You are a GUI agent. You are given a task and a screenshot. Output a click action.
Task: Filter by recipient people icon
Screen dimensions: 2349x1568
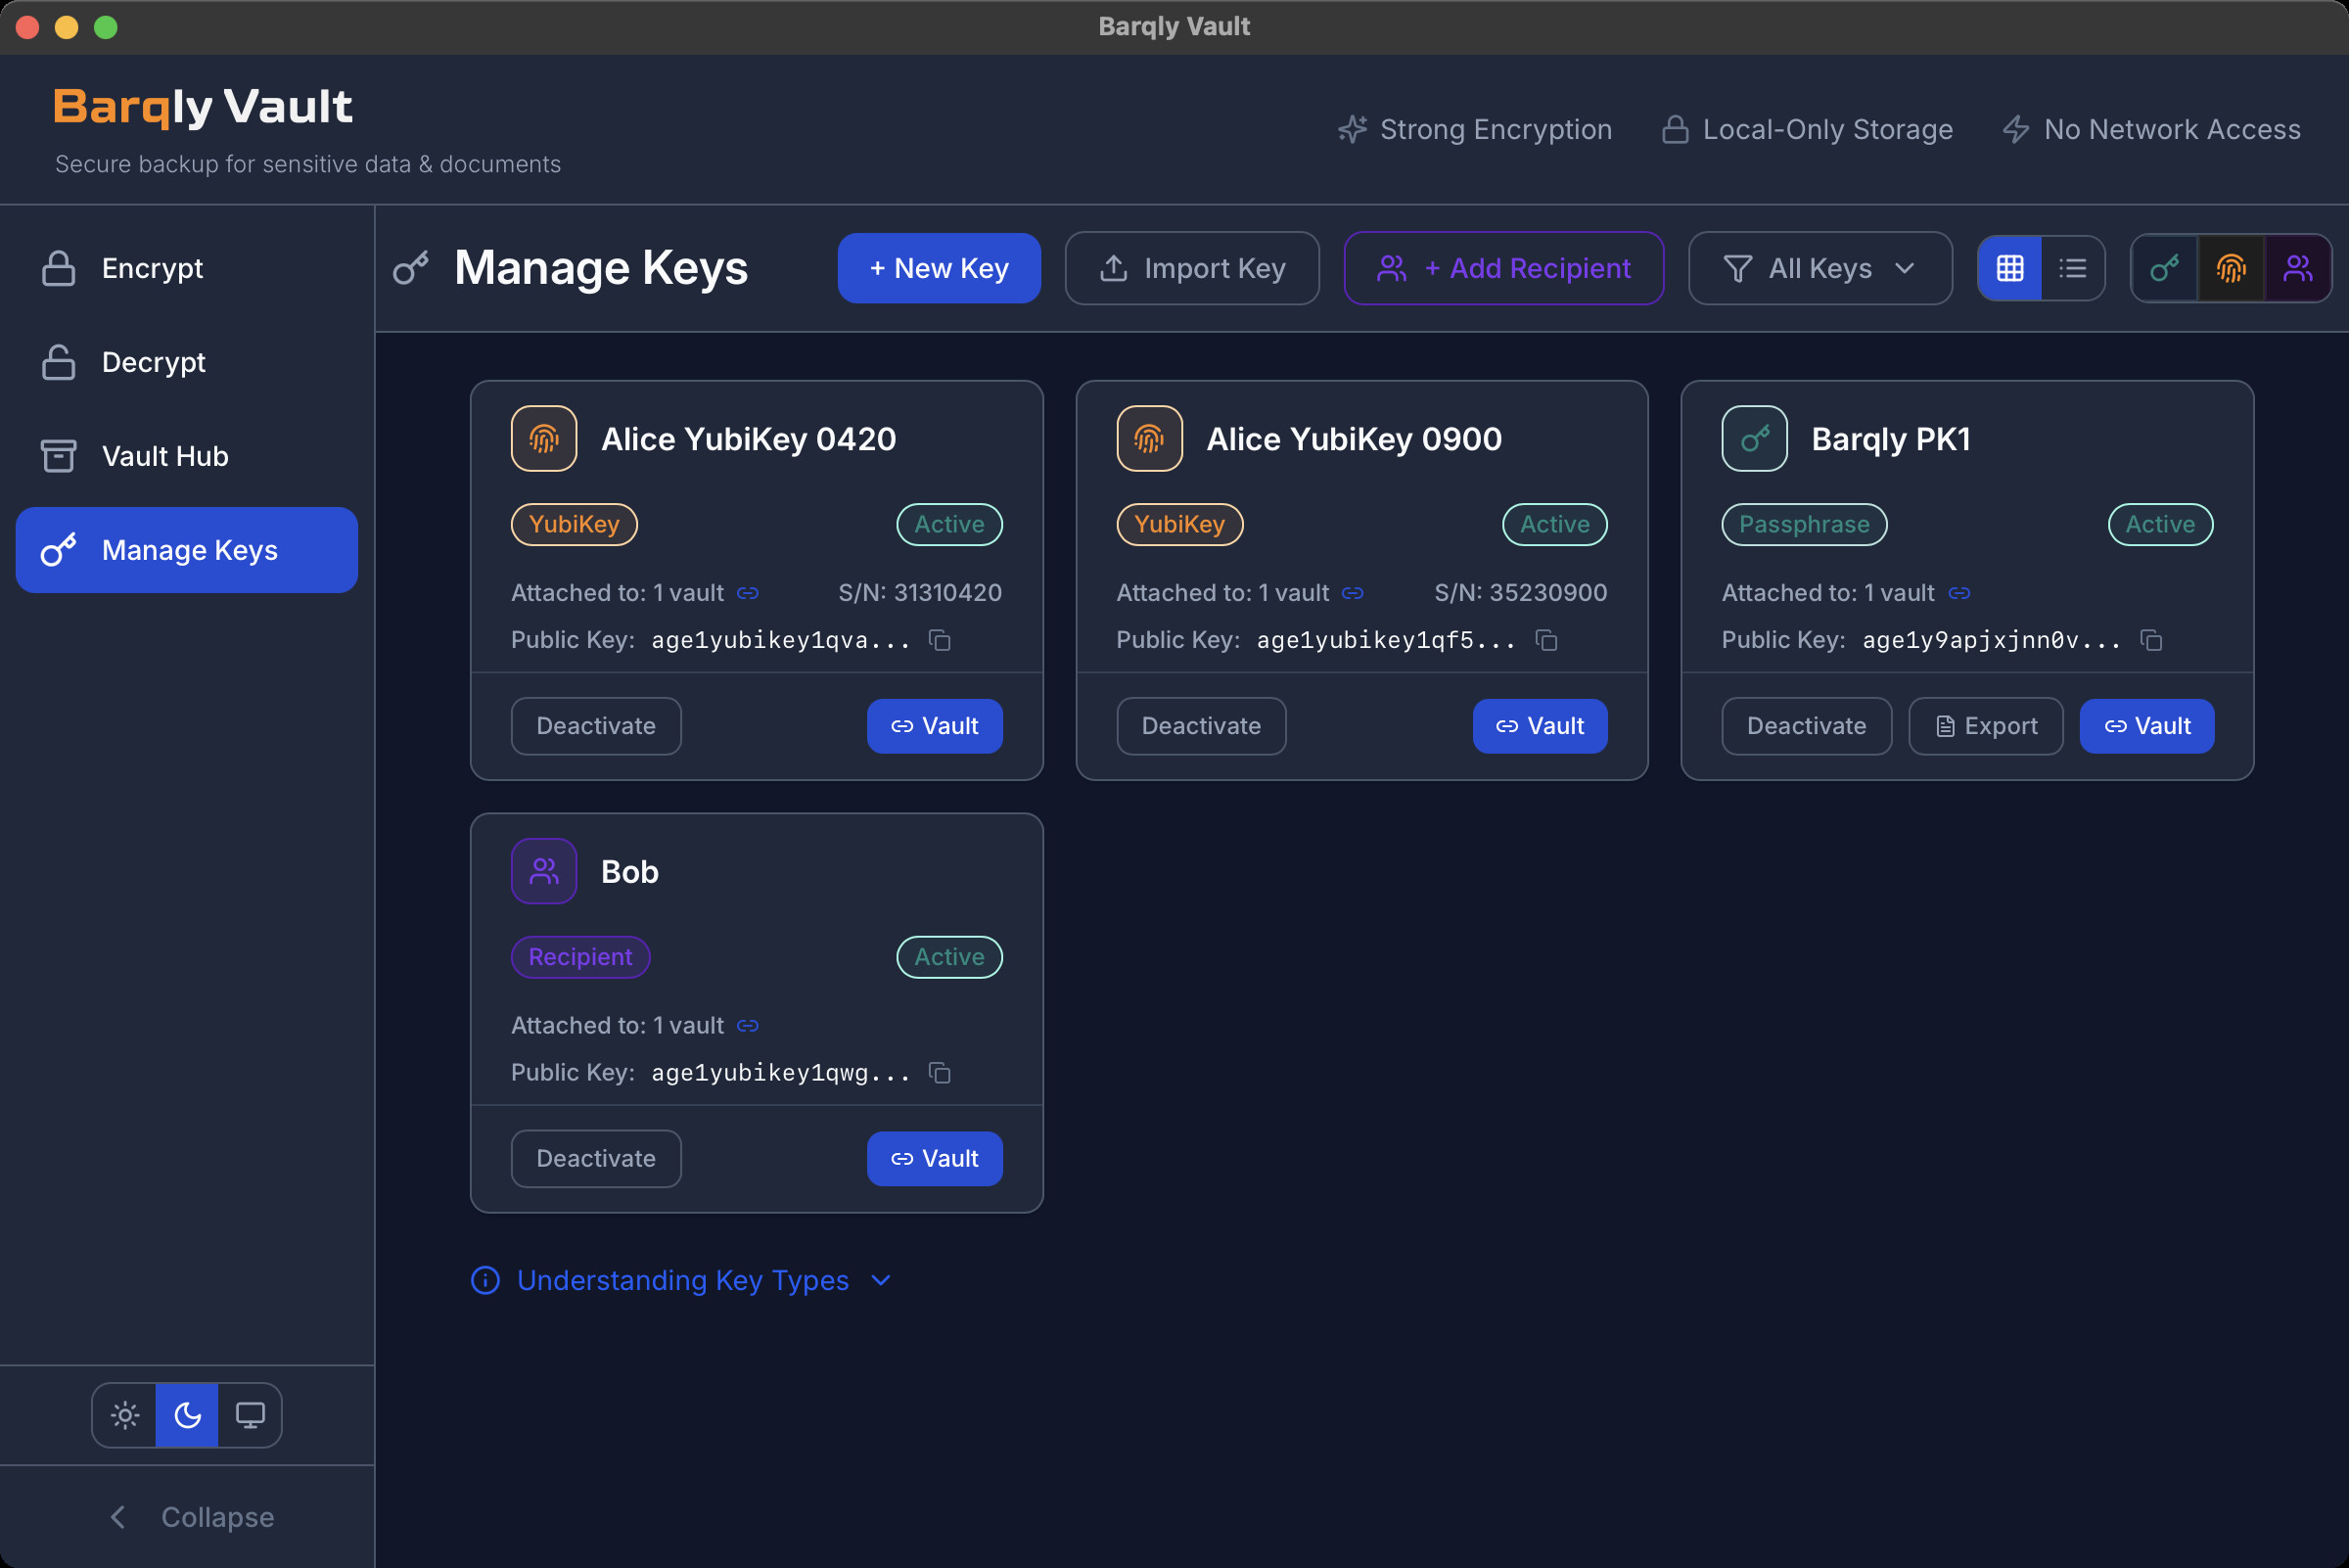click(2298, 268)
